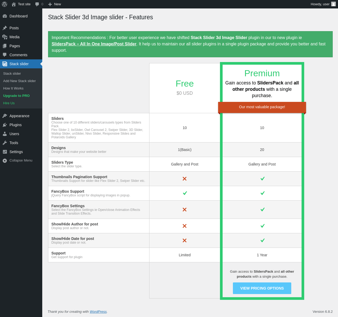The width and height of the screenshot is (338, 317).
Task: Click the user avatar in admin bar
Action: click(334, 4)
